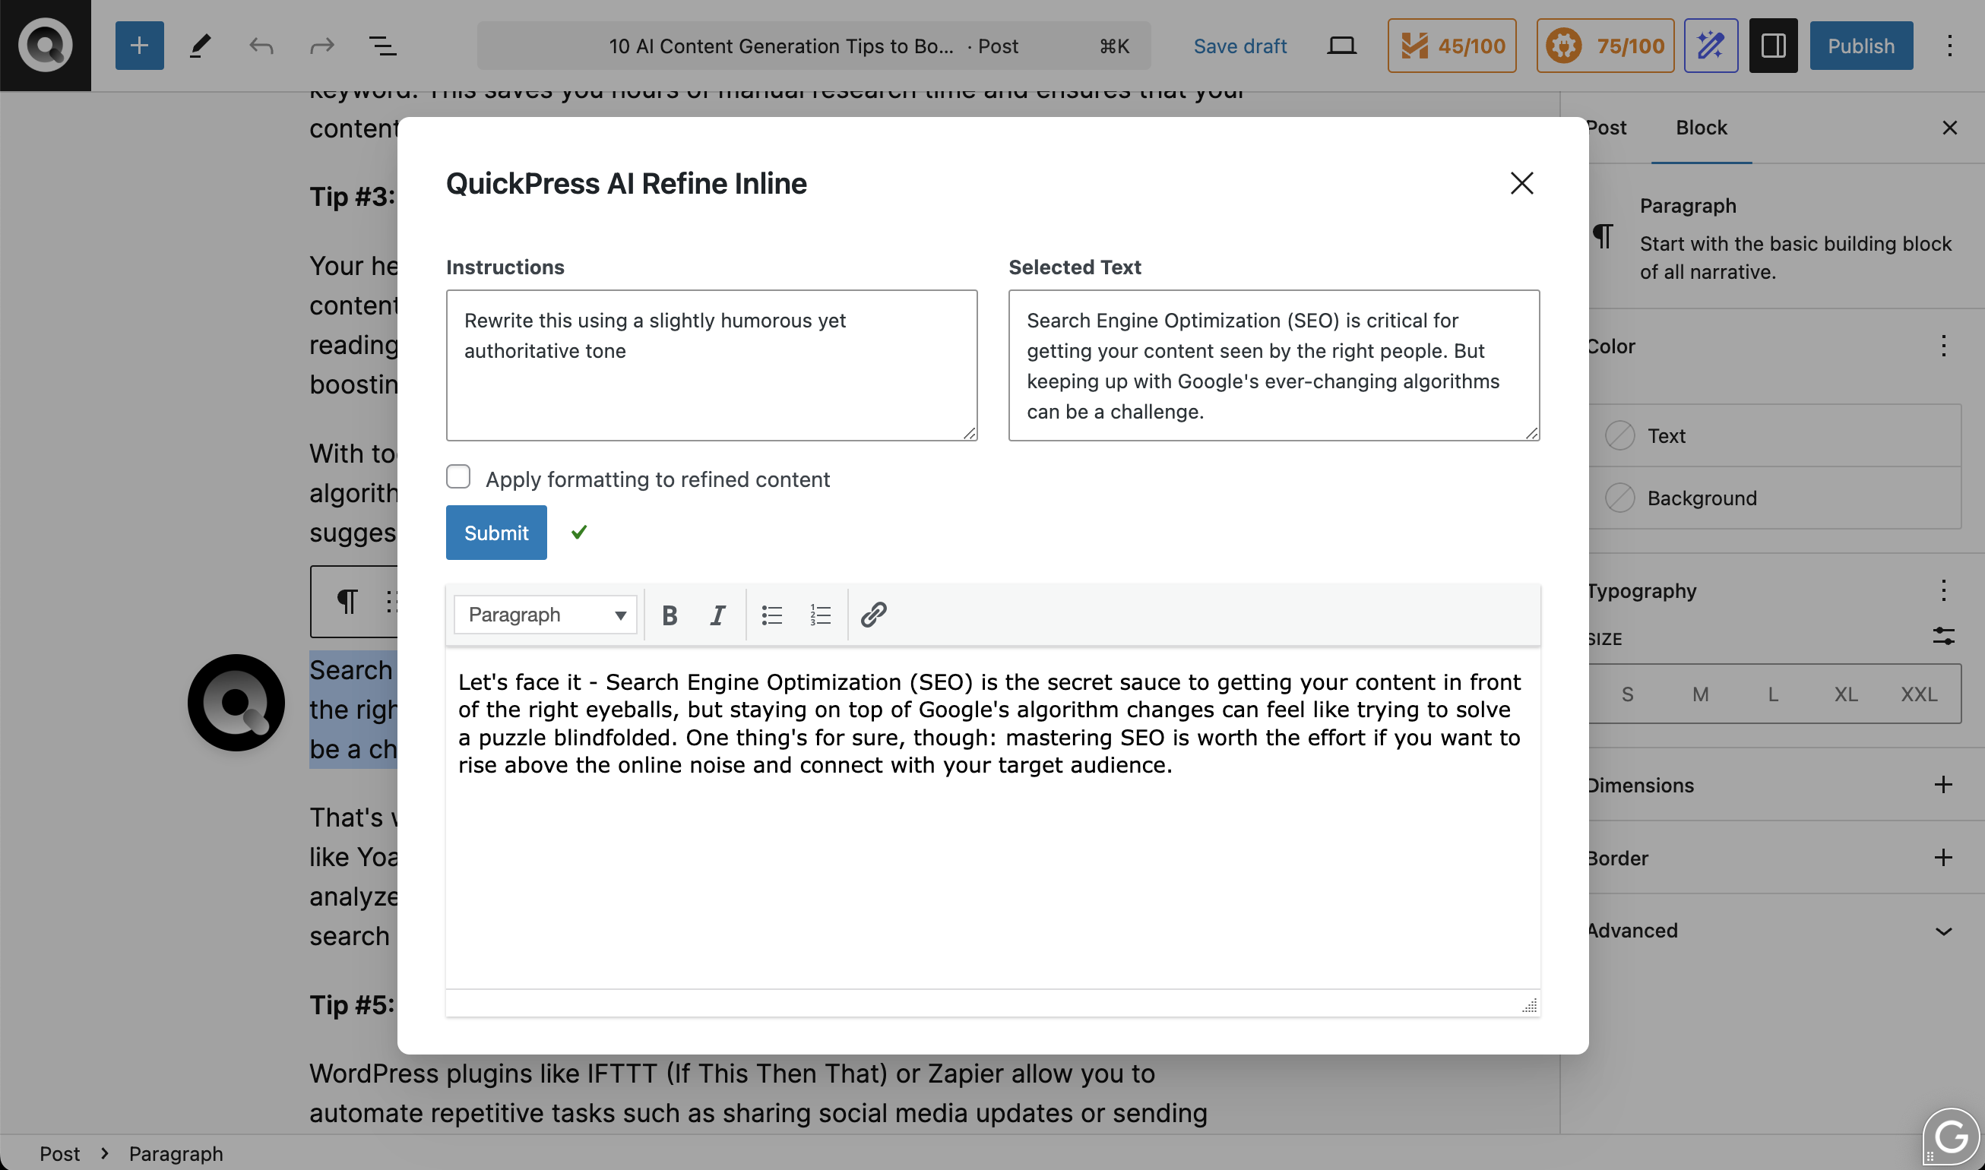Select font size M
This screenshot has height=1170, width=1985.
[1700, 694]
